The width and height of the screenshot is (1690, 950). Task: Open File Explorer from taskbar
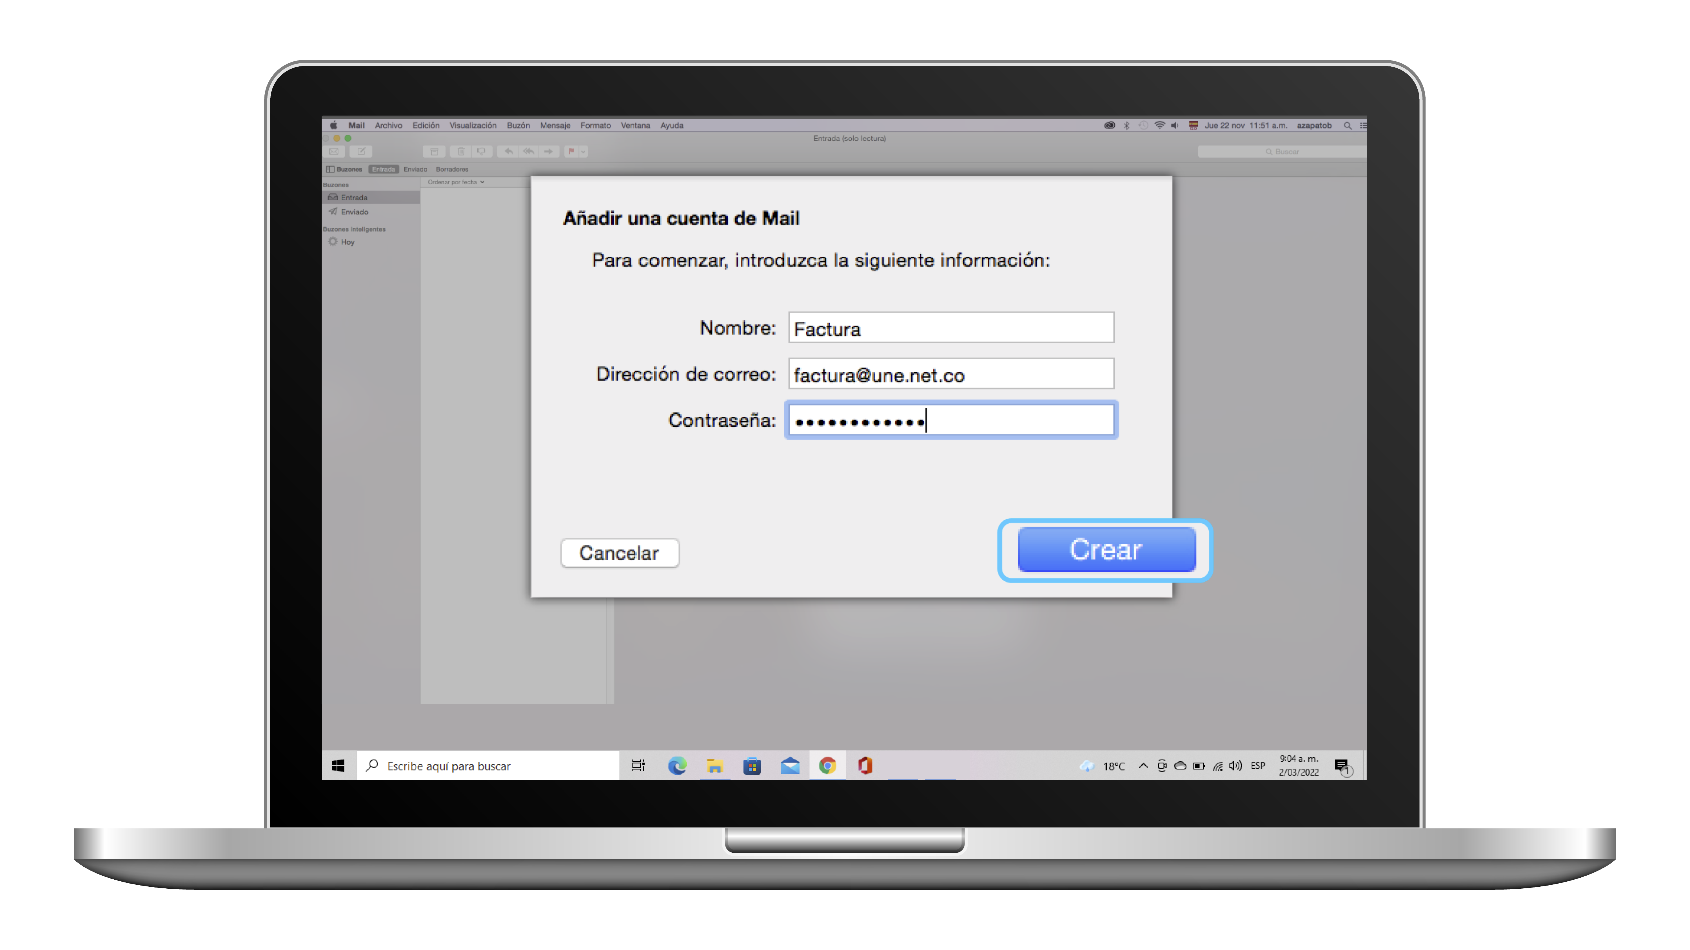pyautogui.click(x=714, y=766)
